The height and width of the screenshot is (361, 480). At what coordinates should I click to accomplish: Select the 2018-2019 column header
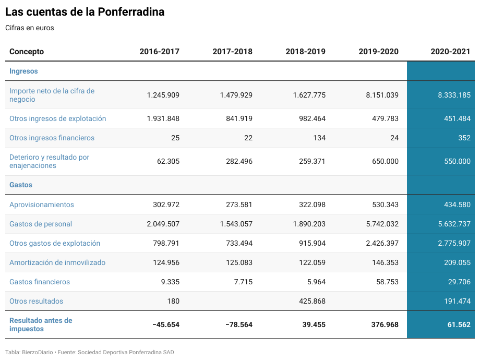(x=306, y=52)
